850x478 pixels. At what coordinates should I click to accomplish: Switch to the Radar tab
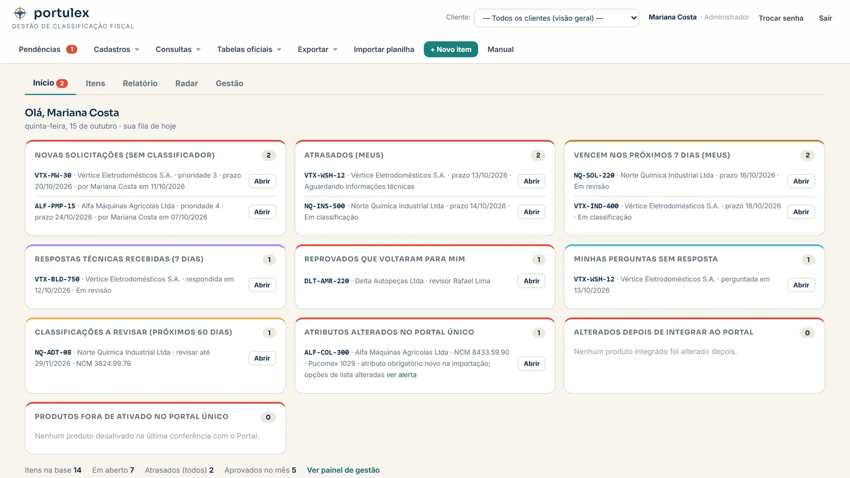pos(186,83)
